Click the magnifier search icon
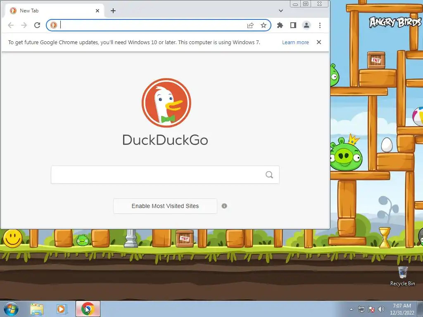423x317 pixels. click(269, 175)
